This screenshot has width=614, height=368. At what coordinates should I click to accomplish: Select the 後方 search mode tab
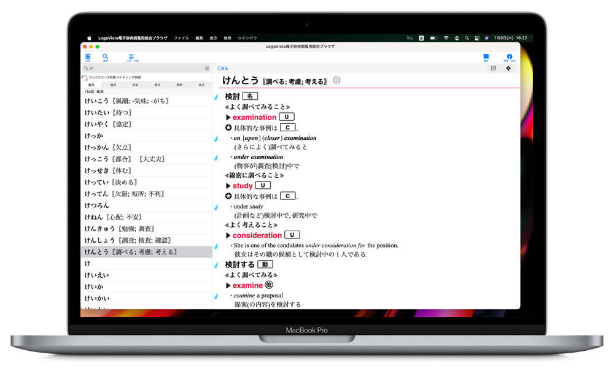click(113, 85)
